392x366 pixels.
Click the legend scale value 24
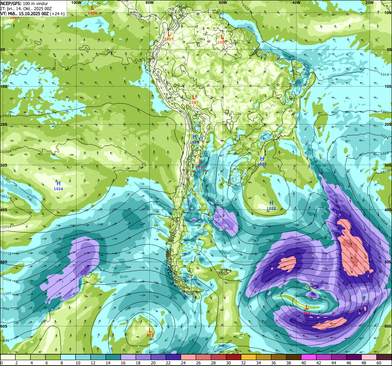coord(183,363)
